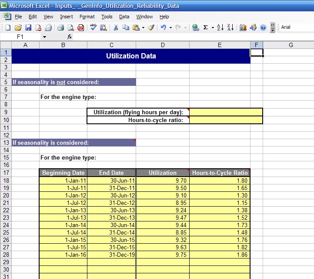Open the Data menu

tap(124, 17)
